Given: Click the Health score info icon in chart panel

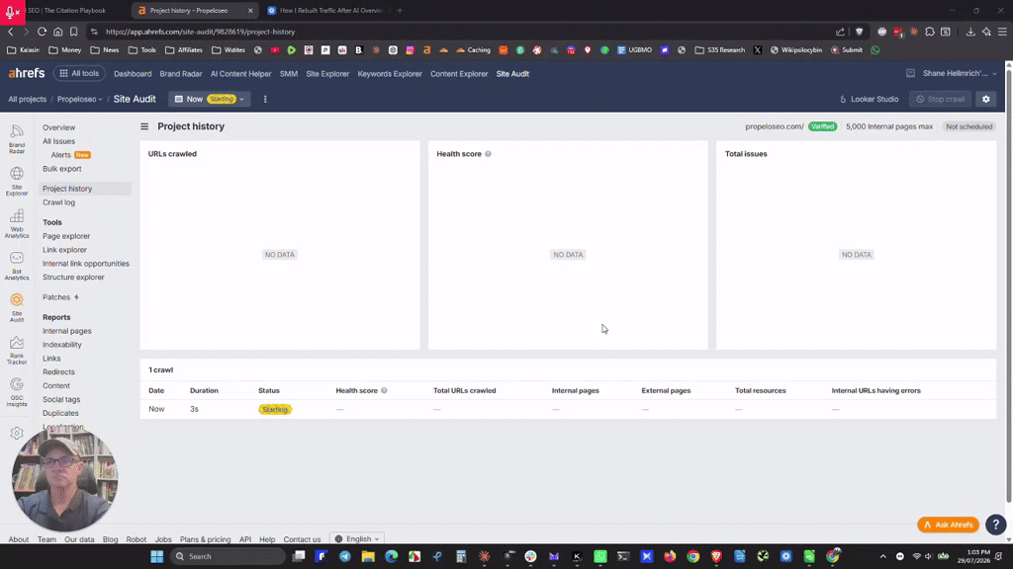Looking at the screenshot, I should (489, 154).
